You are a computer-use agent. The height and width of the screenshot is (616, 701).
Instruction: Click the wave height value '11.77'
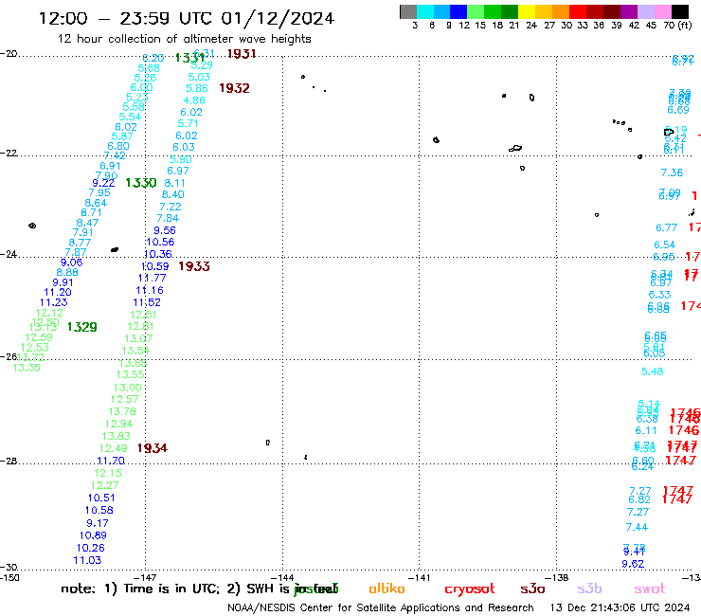coord(152,278)
